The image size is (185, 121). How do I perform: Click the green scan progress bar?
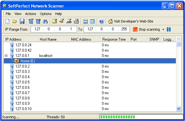click(141, 117)
